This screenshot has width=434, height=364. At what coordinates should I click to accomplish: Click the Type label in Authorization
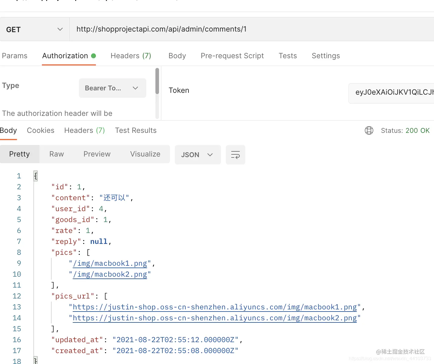tap(11, 86)
